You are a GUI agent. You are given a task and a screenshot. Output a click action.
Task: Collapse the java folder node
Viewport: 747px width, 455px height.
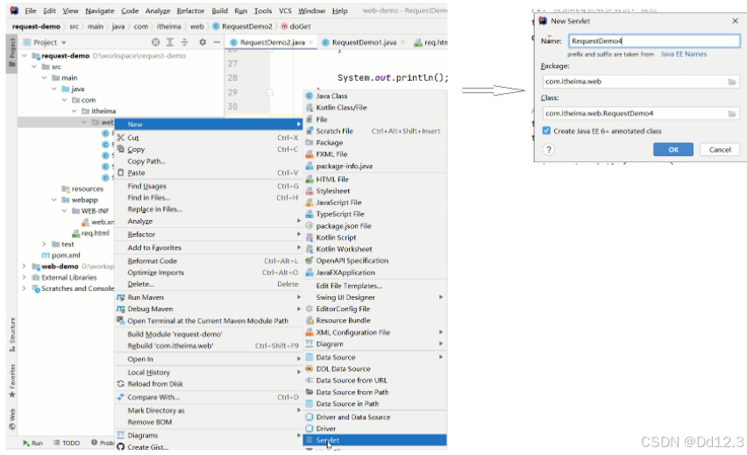(x=54, y=89)
